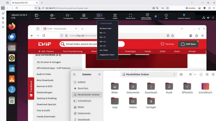Expand the Layout dropdown
216x121 pixels.
(x=37, y=16)
